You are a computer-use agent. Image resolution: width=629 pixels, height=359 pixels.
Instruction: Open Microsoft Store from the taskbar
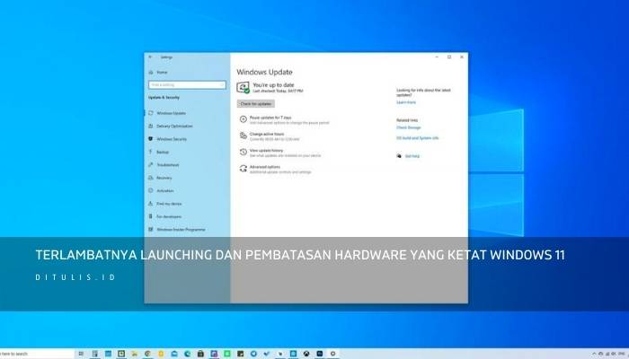[x=200, y=354]
